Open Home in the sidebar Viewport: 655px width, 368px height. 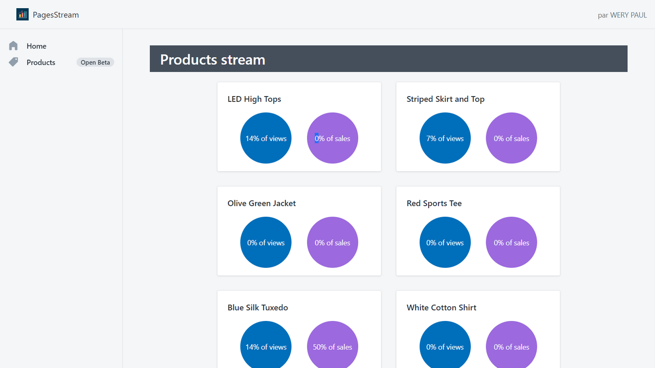coord(36,46)
